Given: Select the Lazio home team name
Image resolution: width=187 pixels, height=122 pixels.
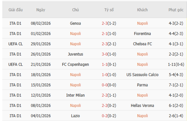Looking at the screenshot, I should [x=75, y=116].
